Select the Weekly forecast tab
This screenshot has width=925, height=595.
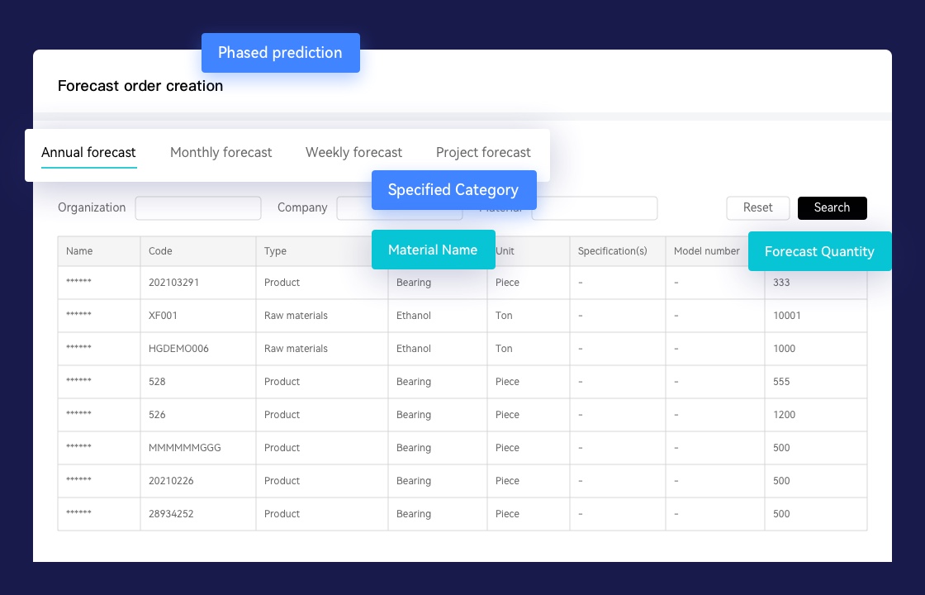(x=353, y=153)
